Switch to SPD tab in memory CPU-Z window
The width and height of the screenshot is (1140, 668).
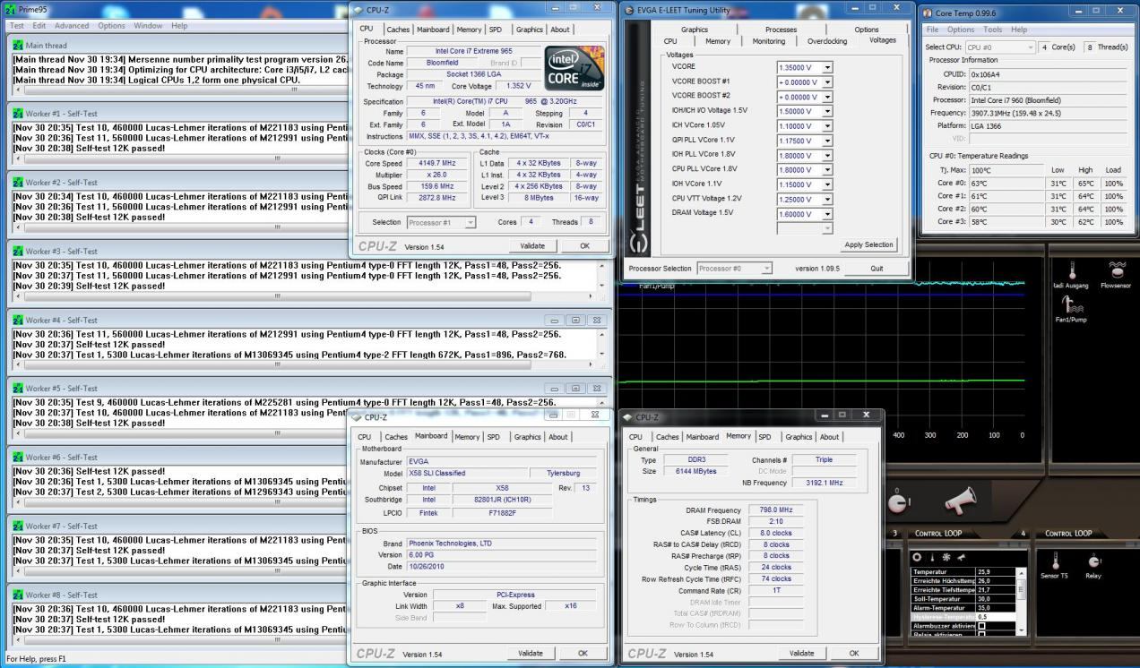764,437
